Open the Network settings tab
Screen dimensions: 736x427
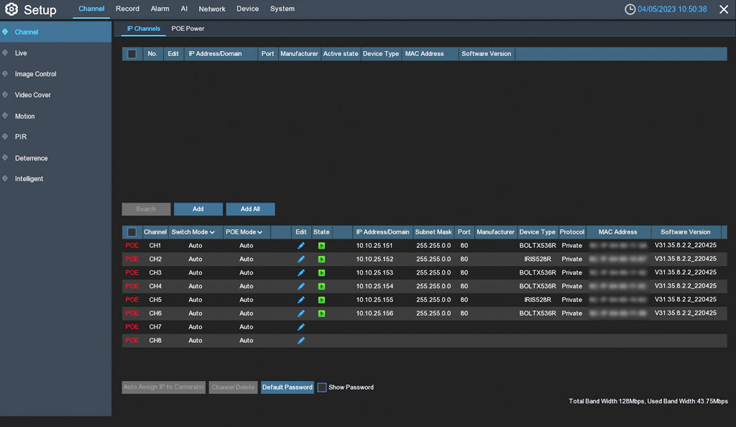click(x=211, y=9)
